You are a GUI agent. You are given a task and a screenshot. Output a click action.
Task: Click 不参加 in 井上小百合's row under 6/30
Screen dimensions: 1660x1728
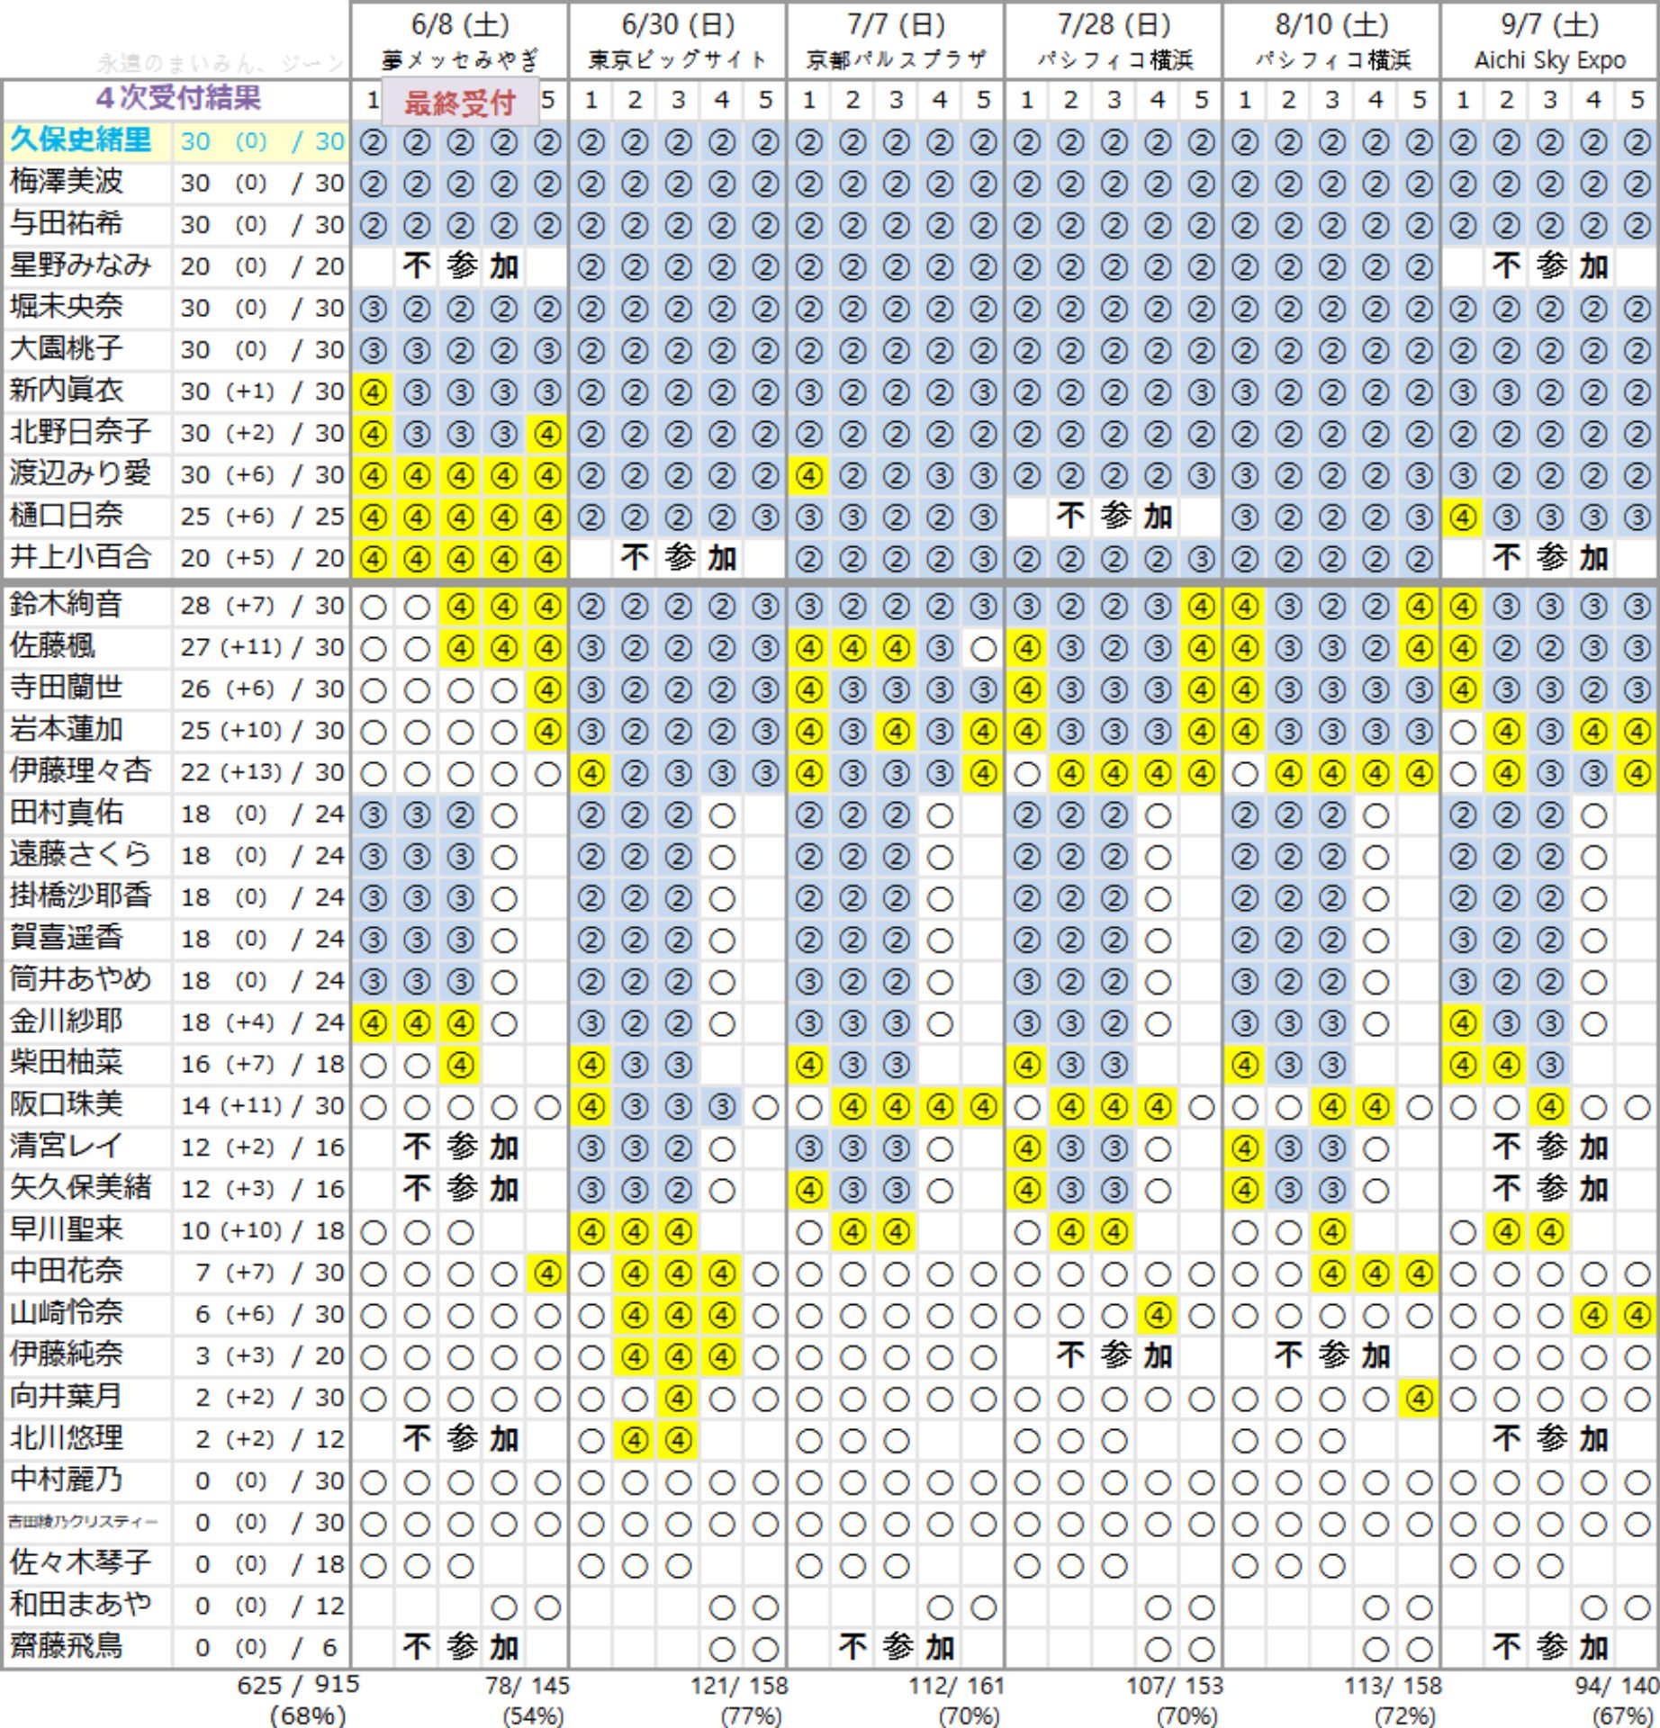678,559
